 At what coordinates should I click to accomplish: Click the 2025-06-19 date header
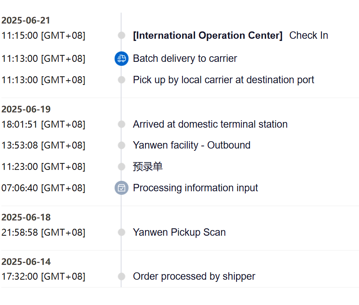click(26, 109)
